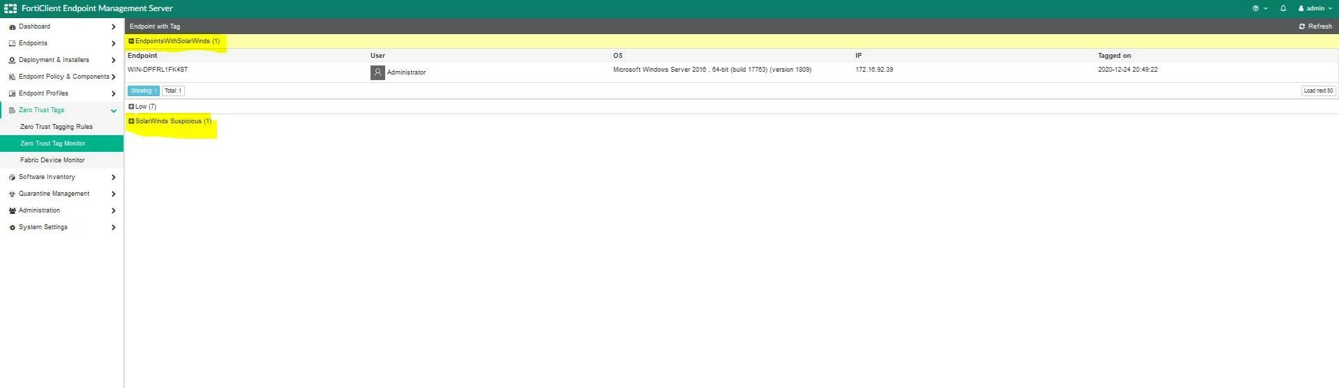
Task: Click the Endpoint Policy & Components icon
Action: (x=12, y=77)
